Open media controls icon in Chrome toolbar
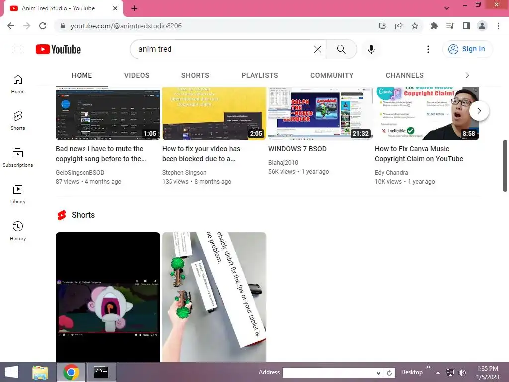509x382 pixels. click(x=450, y=26)
